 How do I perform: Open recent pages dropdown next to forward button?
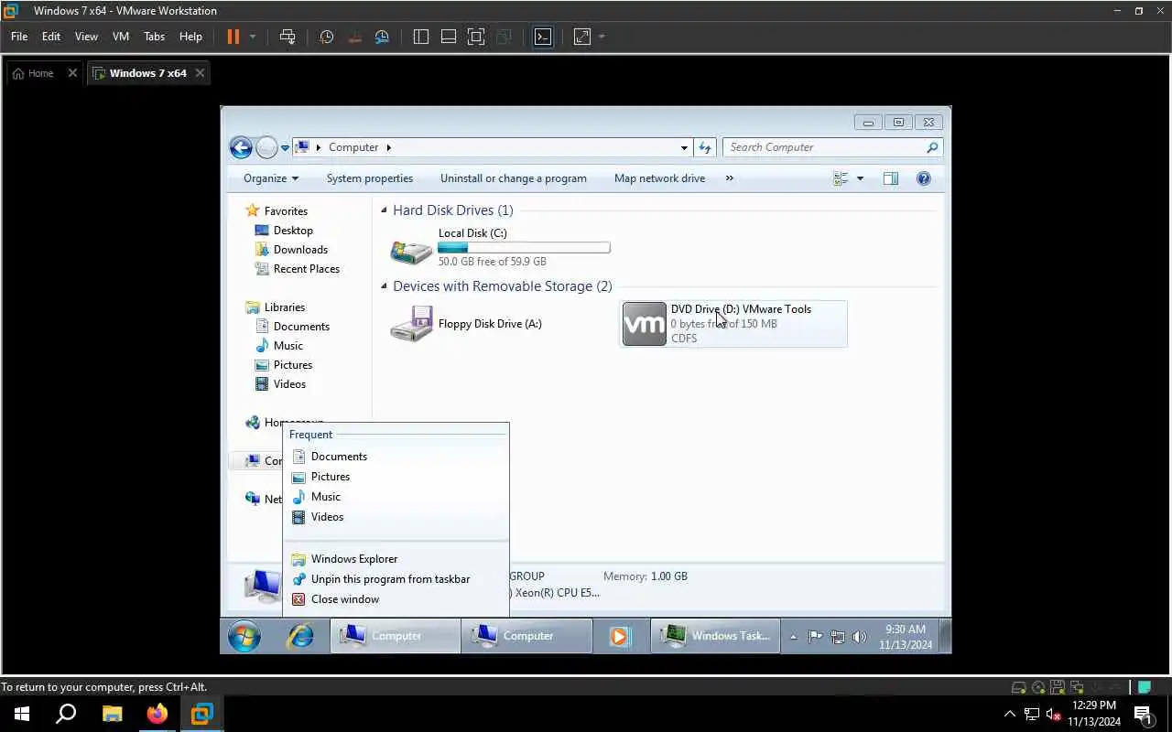286,147
